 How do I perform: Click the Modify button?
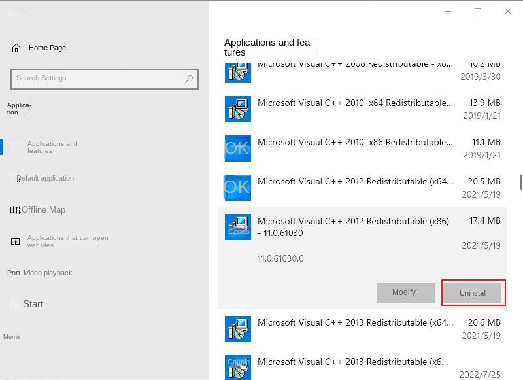[x=405, y=292]
